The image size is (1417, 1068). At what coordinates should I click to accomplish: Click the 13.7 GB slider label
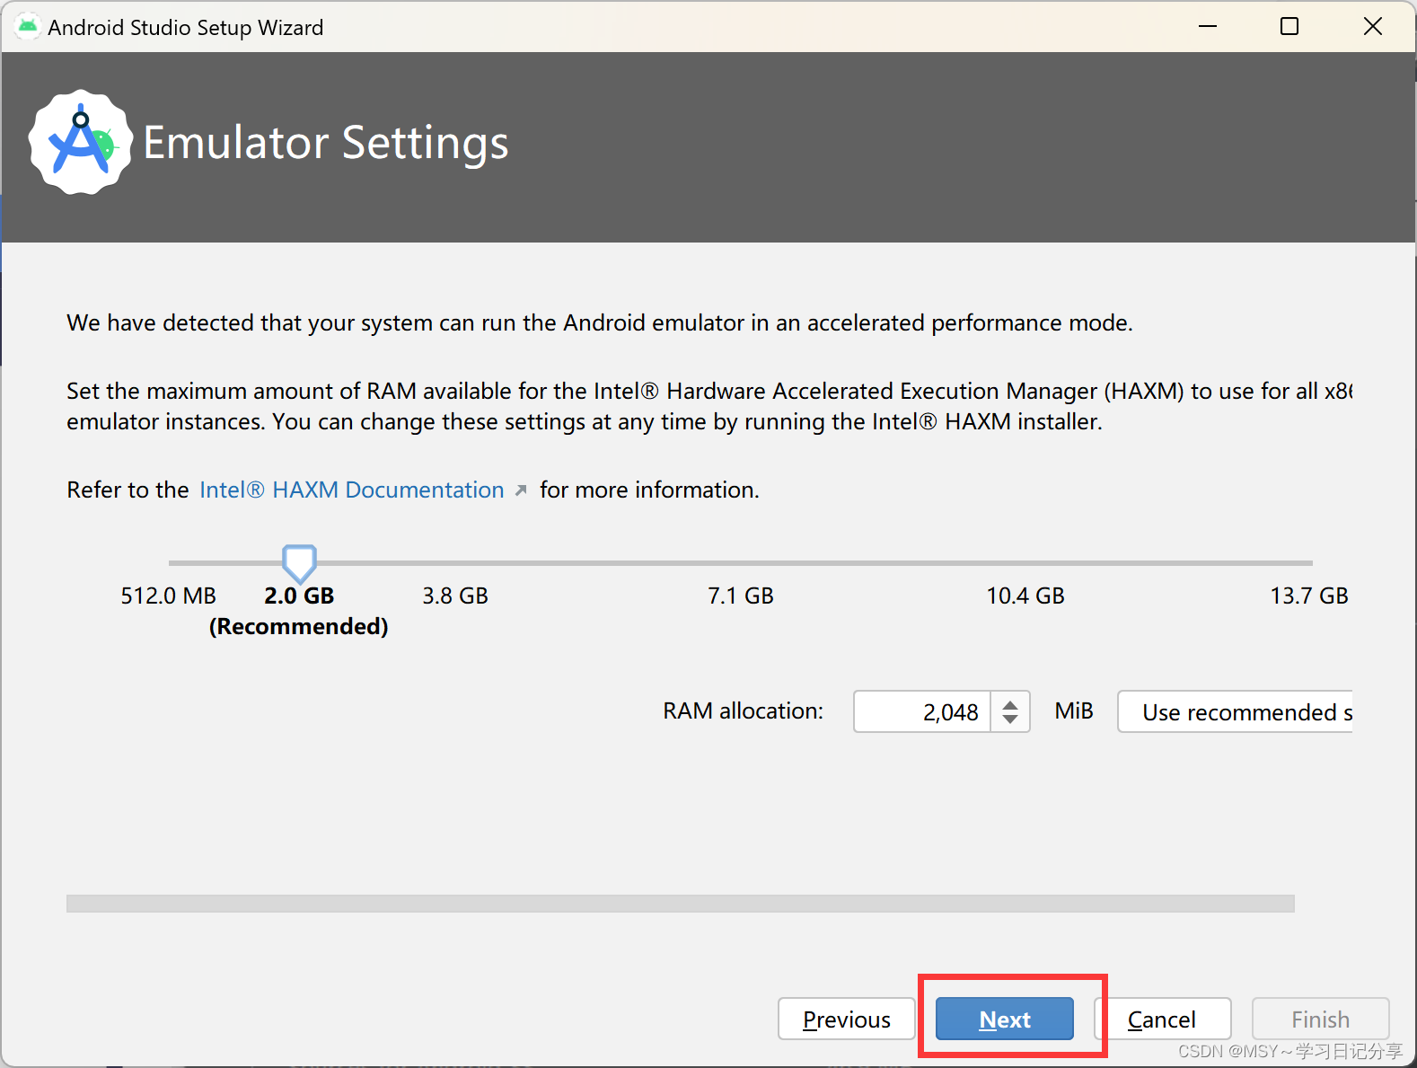pyautogui.click(x=1309, y=596)
